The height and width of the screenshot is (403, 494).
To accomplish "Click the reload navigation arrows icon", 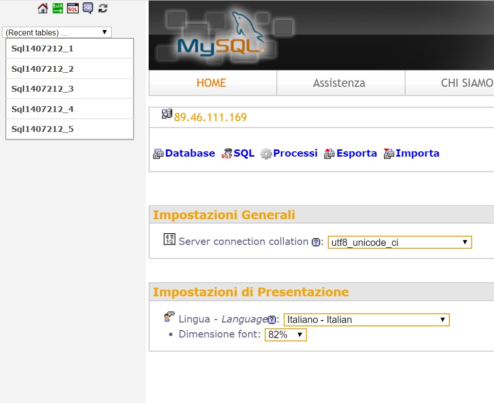I will [x=102, y=8].
